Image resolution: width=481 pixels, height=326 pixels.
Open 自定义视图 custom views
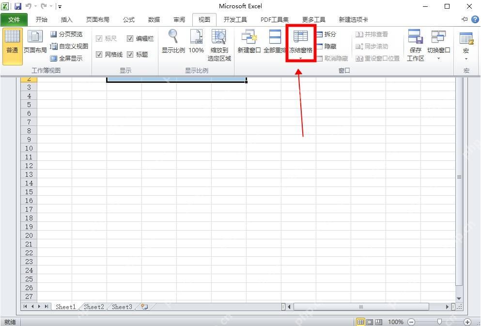pos(69,47)
